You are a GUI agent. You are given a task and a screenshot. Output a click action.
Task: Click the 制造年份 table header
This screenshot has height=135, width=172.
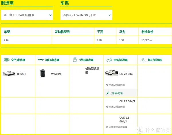pos(155,32)
